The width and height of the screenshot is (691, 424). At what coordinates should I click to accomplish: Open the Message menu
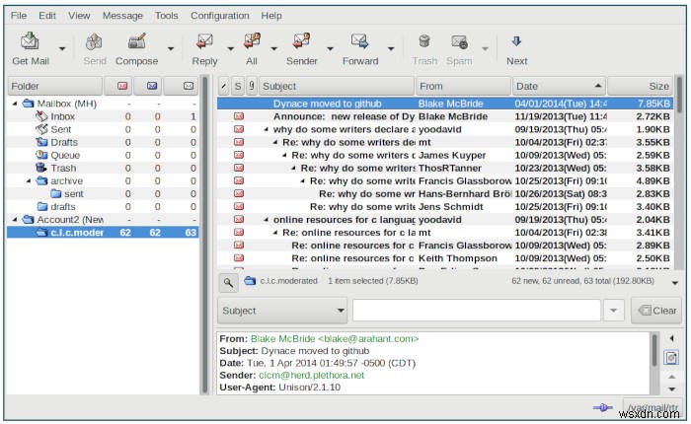(x=122, y=16)
